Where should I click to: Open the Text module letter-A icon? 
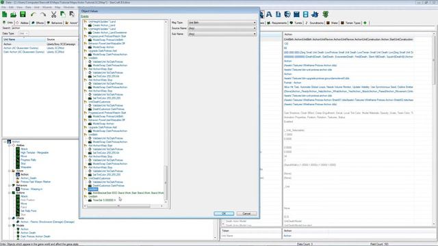269,14
